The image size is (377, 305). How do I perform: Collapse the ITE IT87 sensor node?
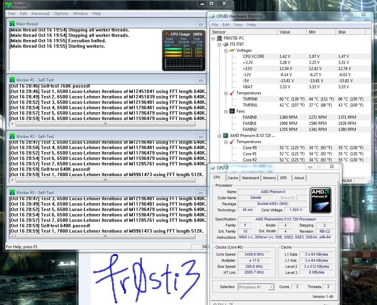click(220, 44)
